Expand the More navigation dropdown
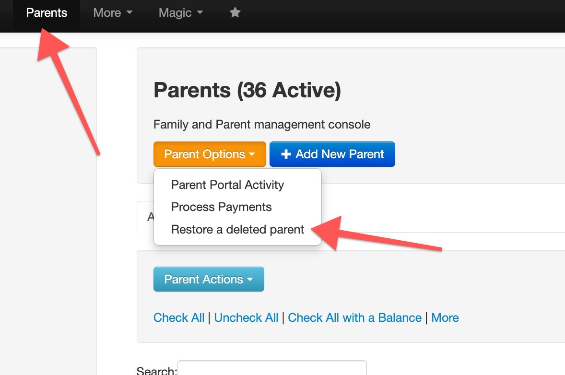Screen dimensions: 565x375 (113, 12)
